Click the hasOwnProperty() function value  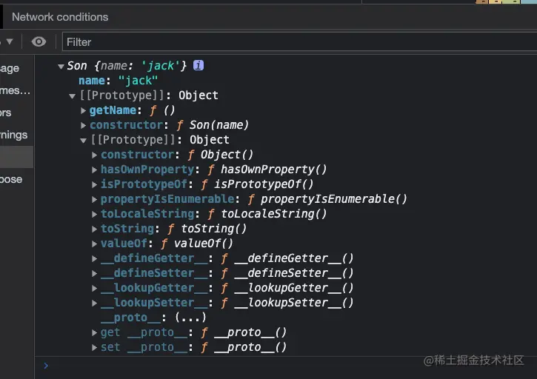(273, 169)
